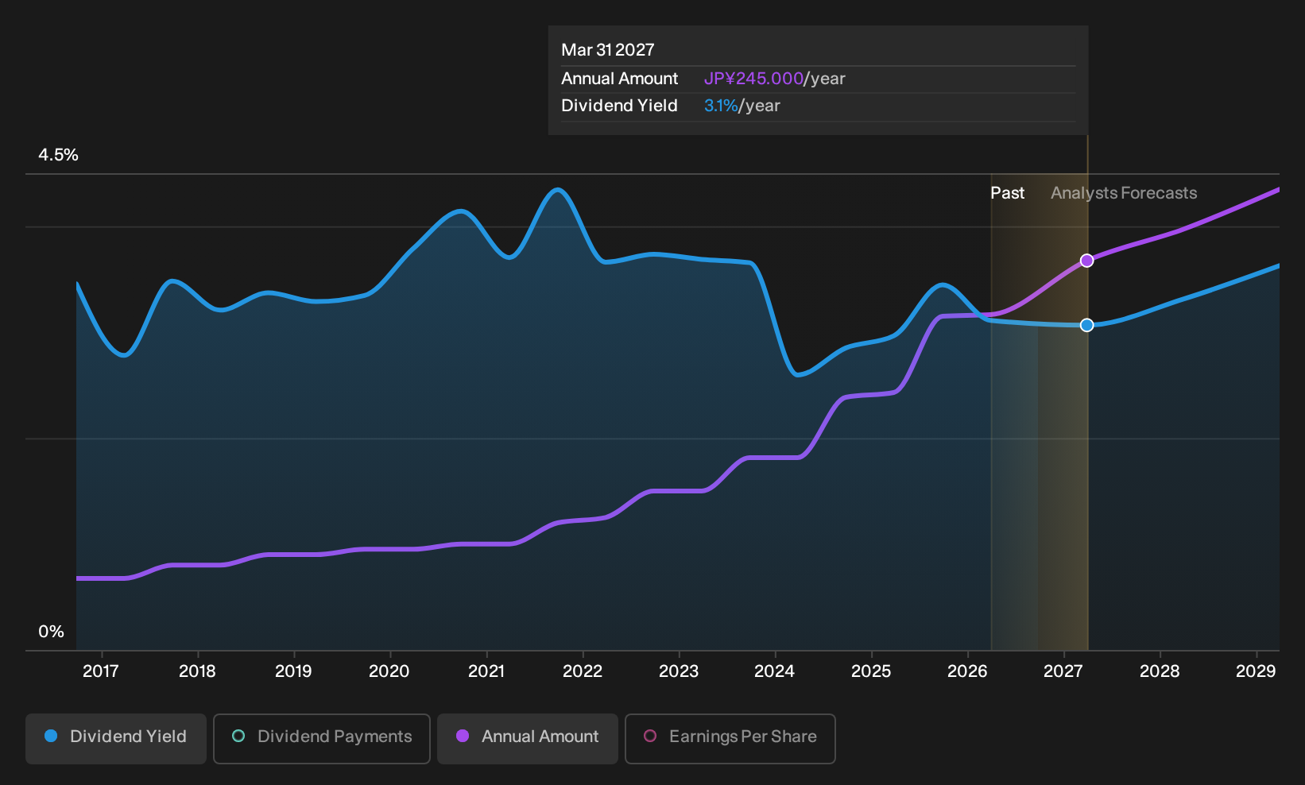Click the JP¥245.000 annual amount value
1305x785 pixels.
pos(753,79)
